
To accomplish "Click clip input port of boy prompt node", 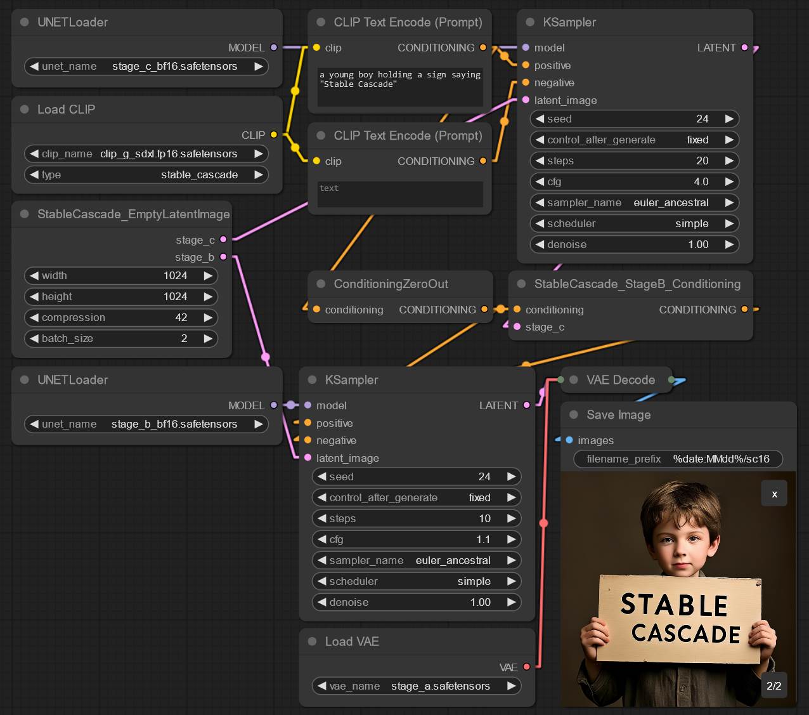I will 316,48.
